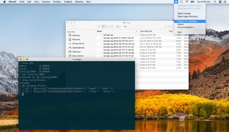Screen dimensions: 229x132
Task: Click the back arrow in Finder Logs window
Action: pyautogui.click(x=69, y=26)
